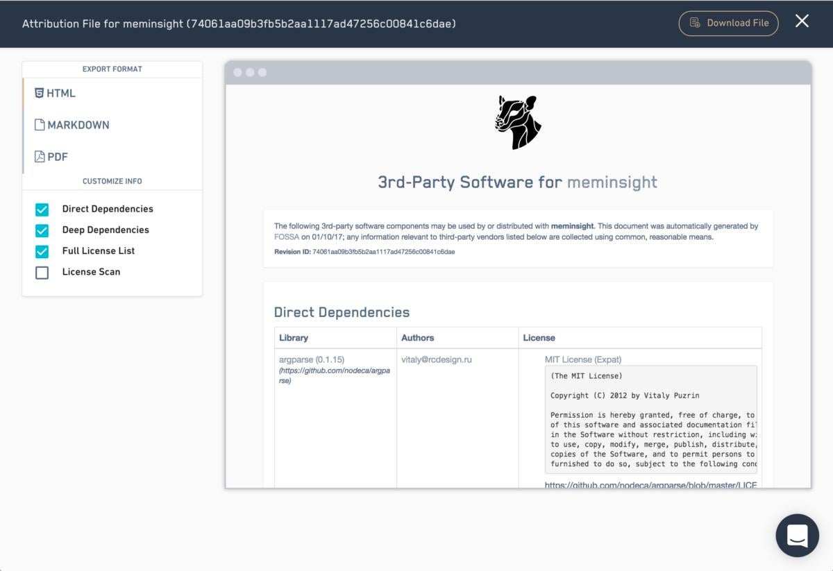Click the EXPORT FORMAT section header
The width and height of the screenshot is (833, 571).
(x=112, y=69)
